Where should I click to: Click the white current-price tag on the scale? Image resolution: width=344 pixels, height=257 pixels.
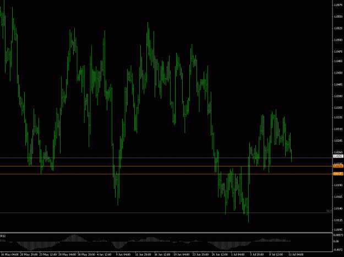click(x=338, y=156)
